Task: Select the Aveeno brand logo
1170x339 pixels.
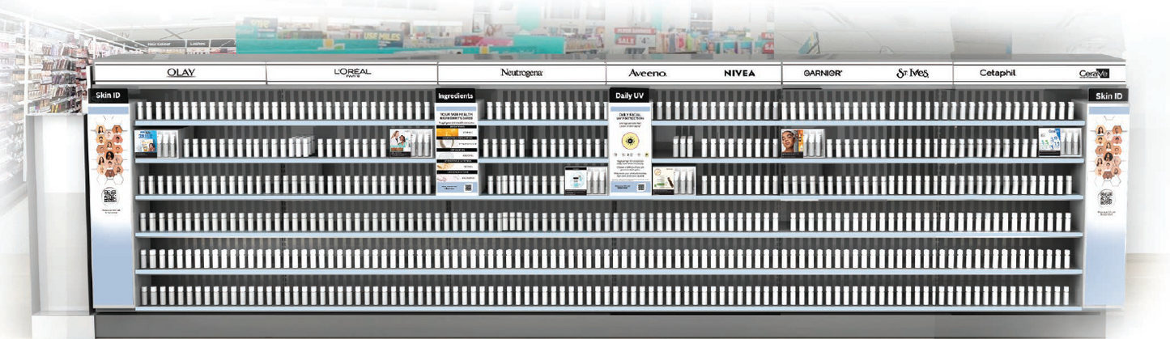Action: (648, 74)
